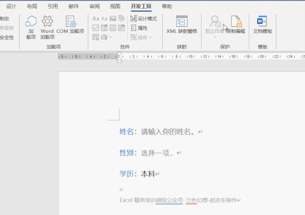Switch to 视图 tab
This screenshot has height=215, width=305.
pyautogui.click(x=115, y=6)
